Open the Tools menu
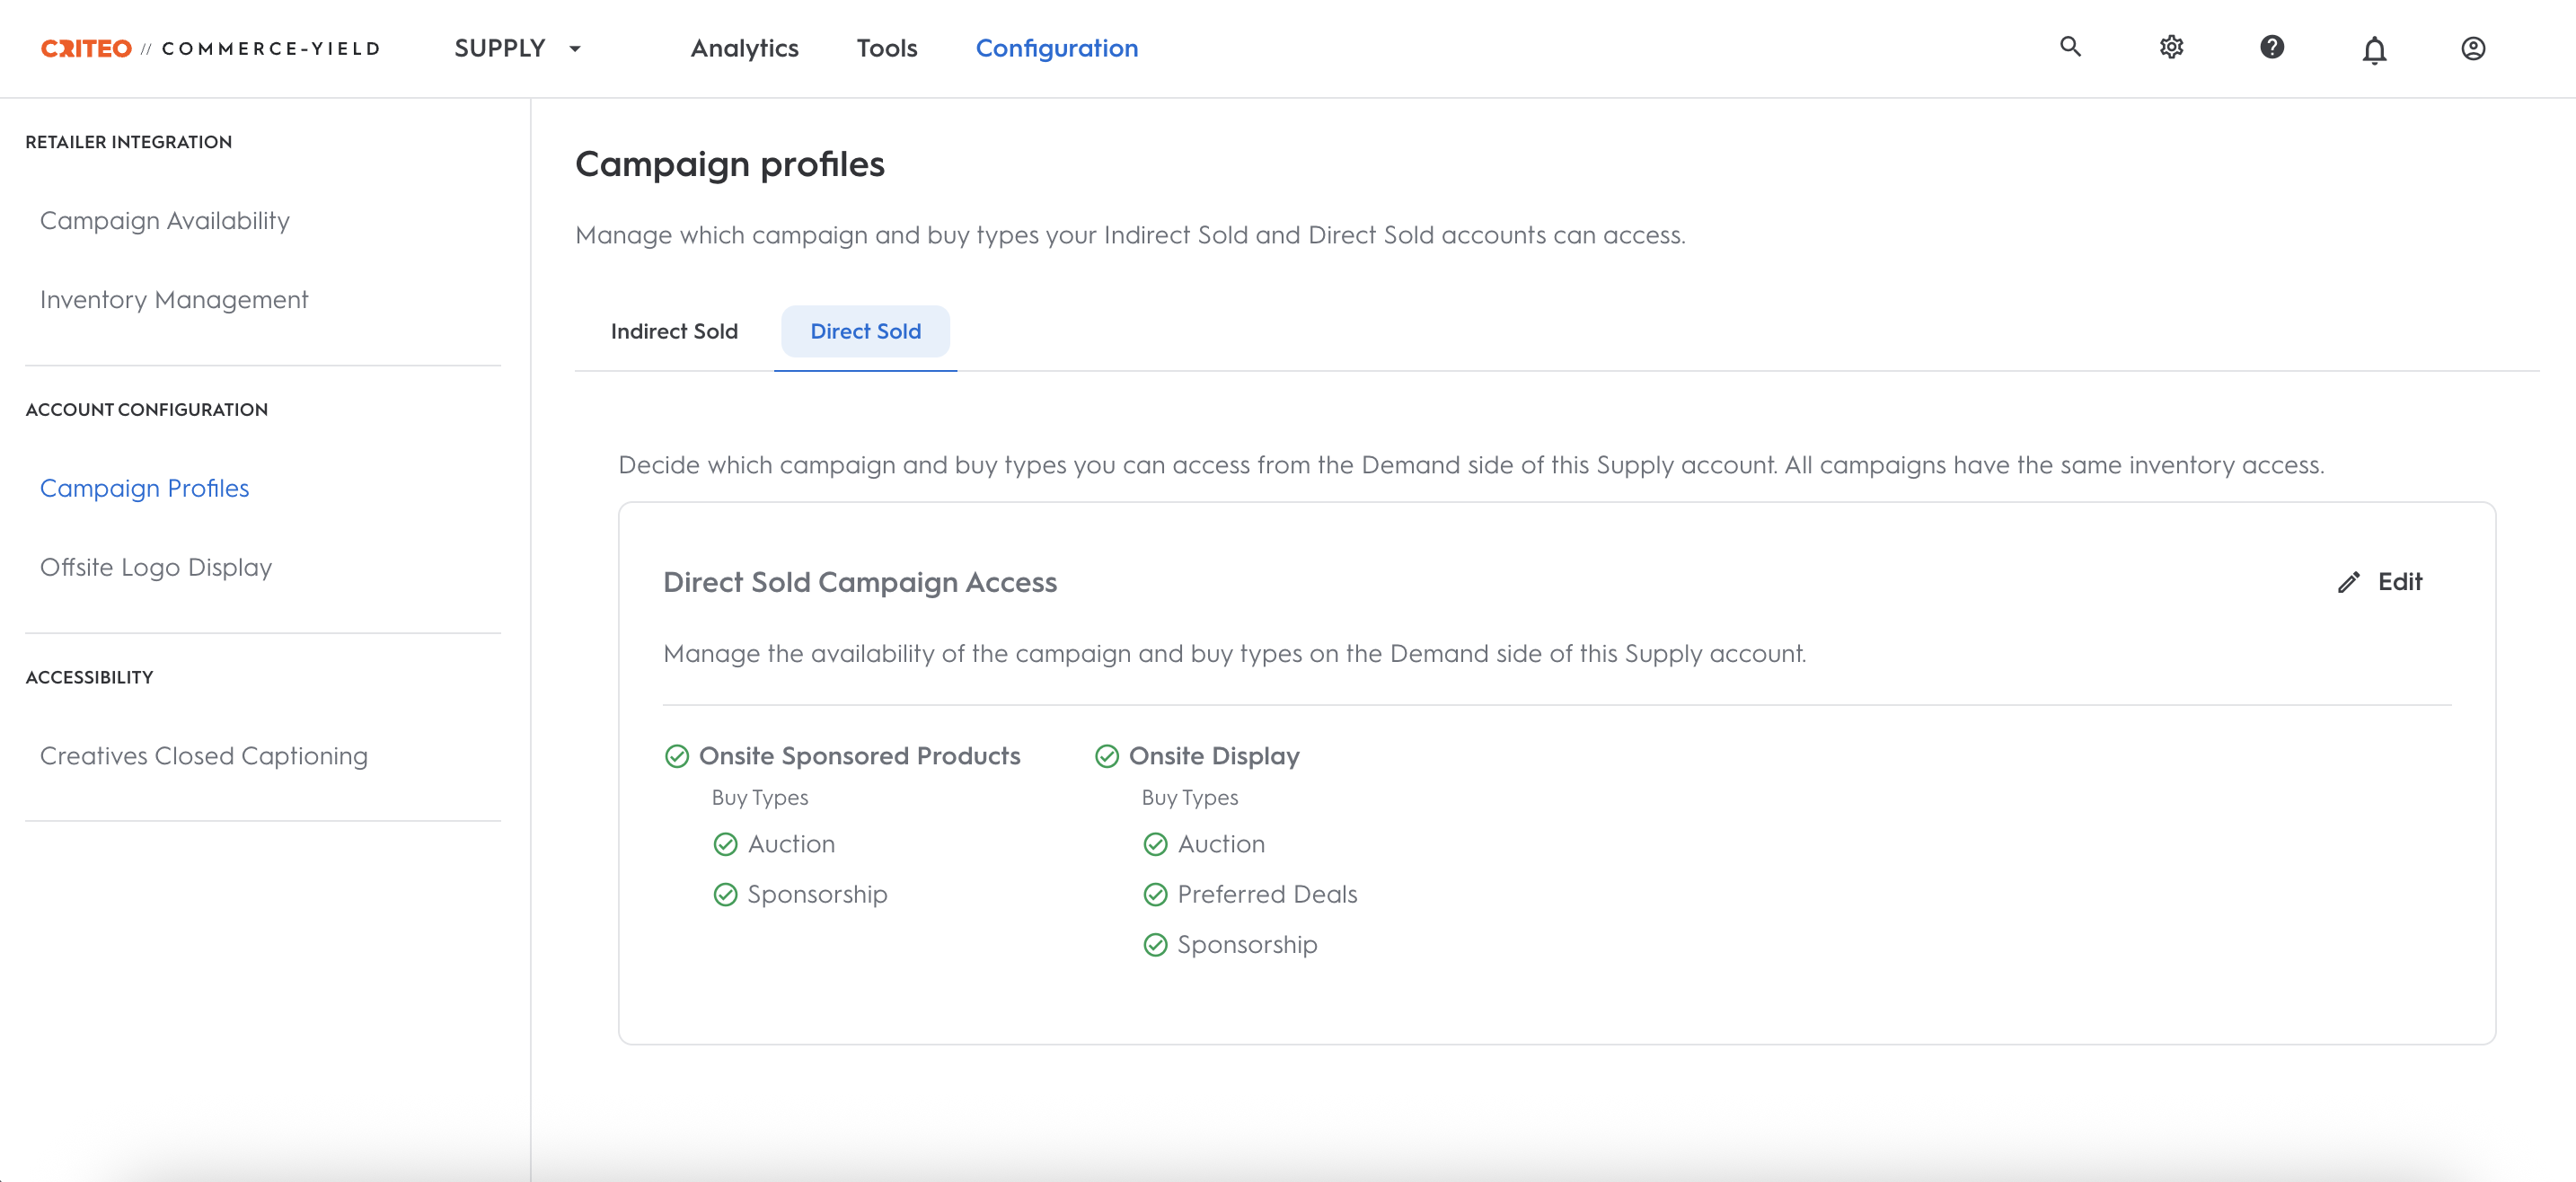The height and width of the screenshot is (1182, 2576). click(x=886, y=48)
